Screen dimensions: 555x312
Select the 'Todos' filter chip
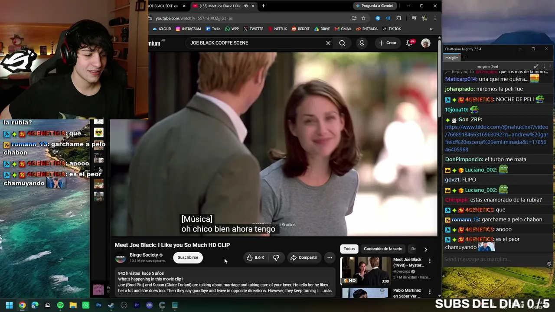[x=349, y=249]
